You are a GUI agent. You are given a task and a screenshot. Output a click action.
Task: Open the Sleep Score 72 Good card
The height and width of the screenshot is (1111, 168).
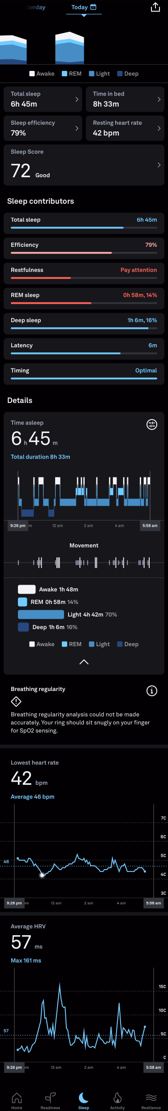coord(84,165)
